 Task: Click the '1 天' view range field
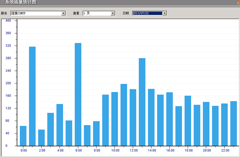coord(96,13)
